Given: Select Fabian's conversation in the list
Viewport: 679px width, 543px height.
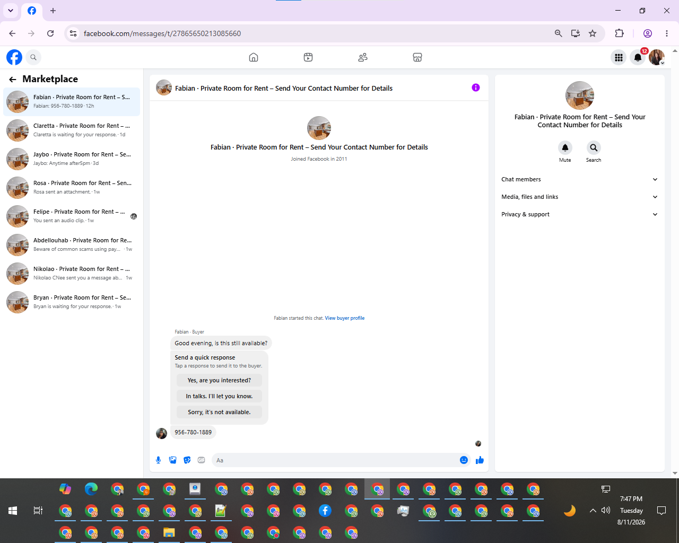Looking at the screenshot, I should [x=72, y=102].
